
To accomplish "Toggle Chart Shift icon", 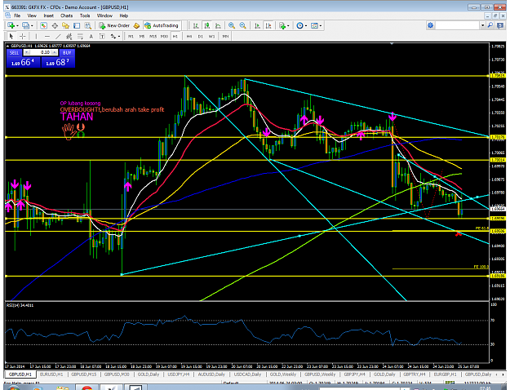I will pos(268,25).
